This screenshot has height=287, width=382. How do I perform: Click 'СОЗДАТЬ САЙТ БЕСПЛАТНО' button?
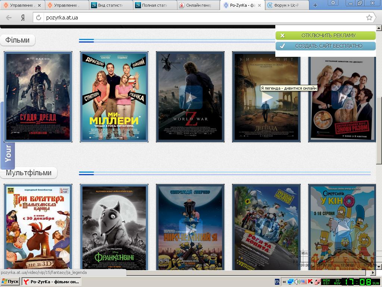point(325,46)
